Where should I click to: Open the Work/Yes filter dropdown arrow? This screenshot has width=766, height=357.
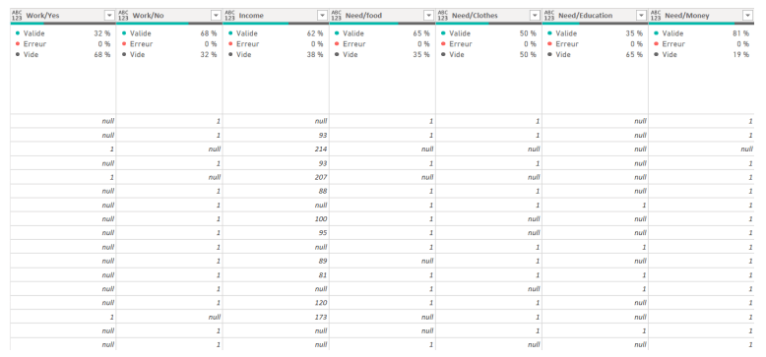tap(110, 16)
